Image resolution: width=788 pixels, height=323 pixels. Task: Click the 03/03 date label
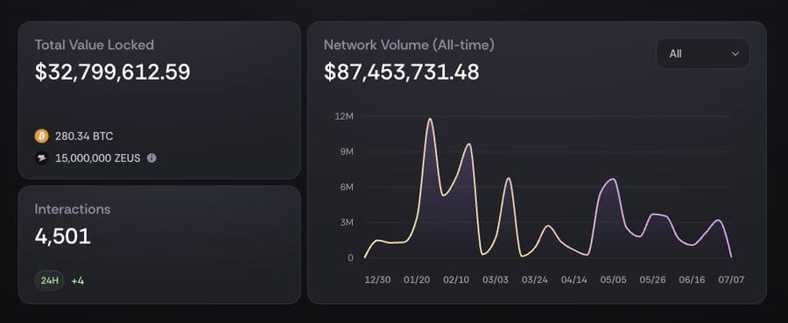click(x=496, y=280)
